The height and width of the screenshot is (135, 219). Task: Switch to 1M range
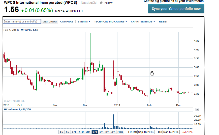pyautogui.click(x=74, y=132)
